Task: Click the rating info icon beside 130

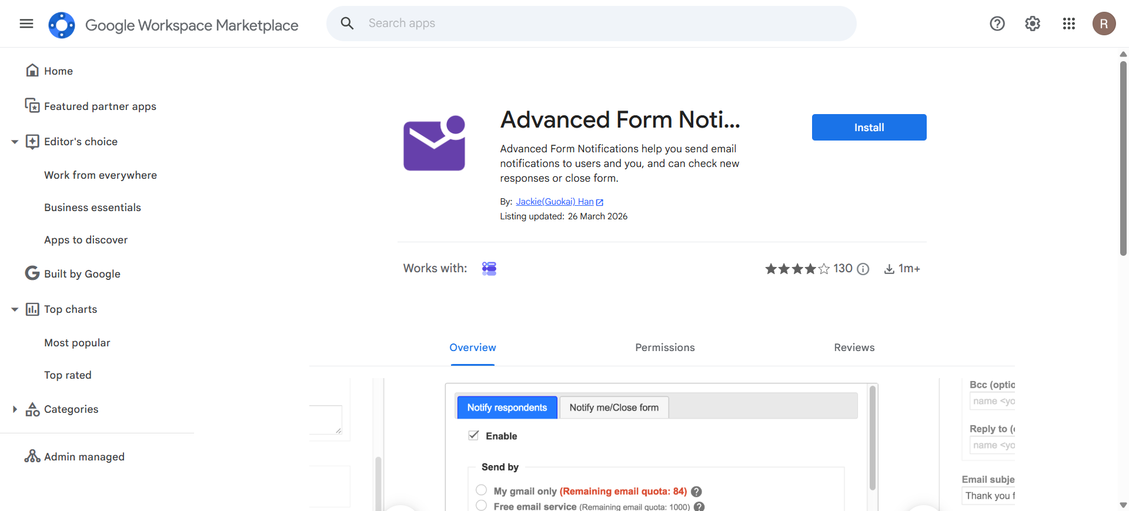Action: click(863, 269)
